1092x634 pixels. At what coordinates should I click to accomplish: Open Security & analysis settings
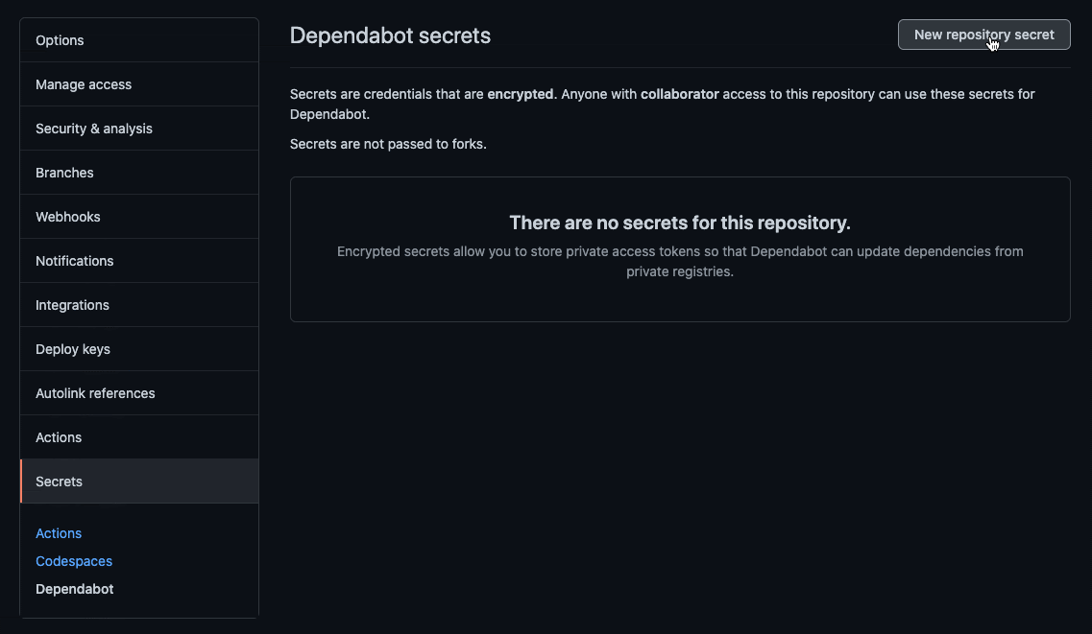tap(94, 129)
